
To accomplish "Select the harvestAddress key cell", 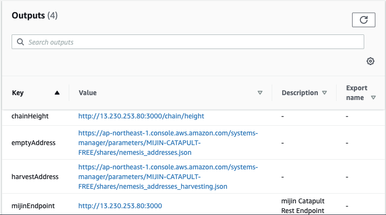I will coord(35,177).
